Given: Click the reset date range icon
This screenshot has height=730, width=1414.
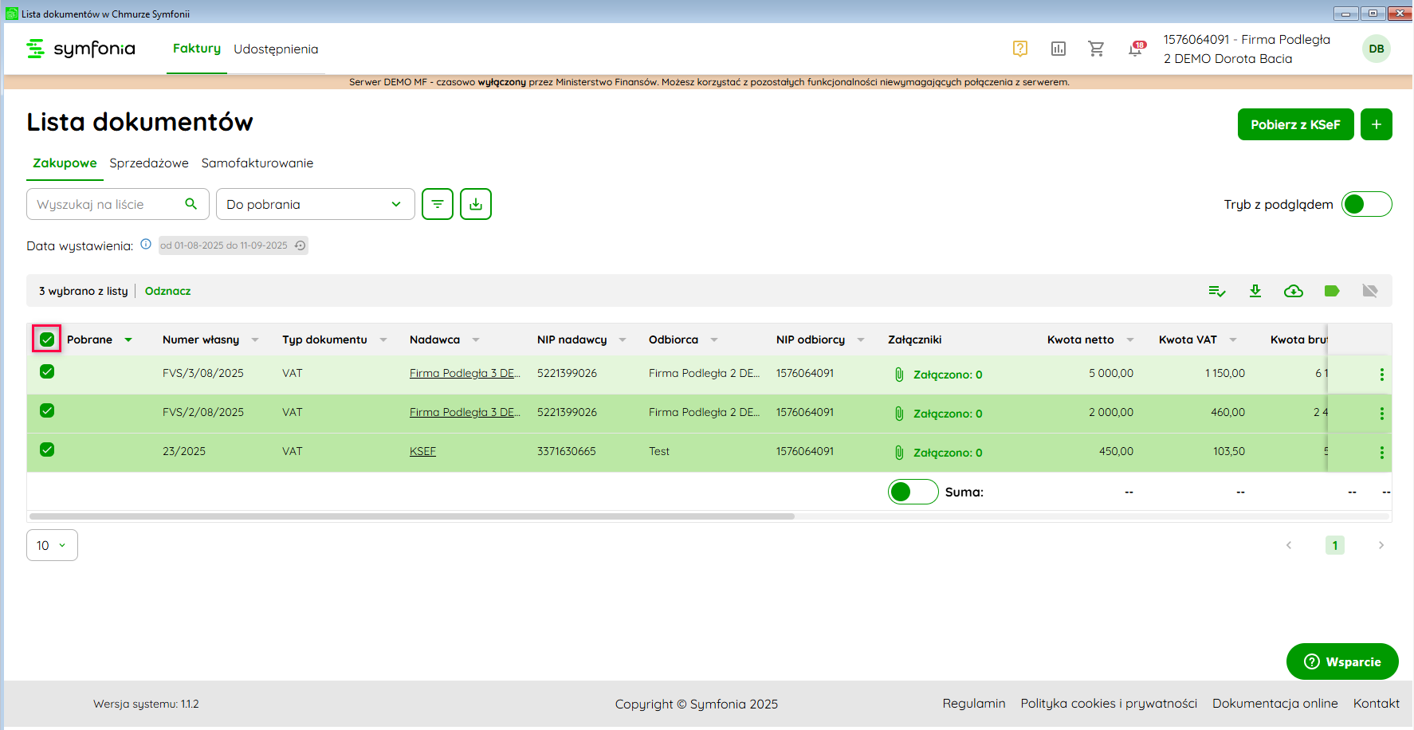Looking at the screenshot, I should [x=300, y=245].
